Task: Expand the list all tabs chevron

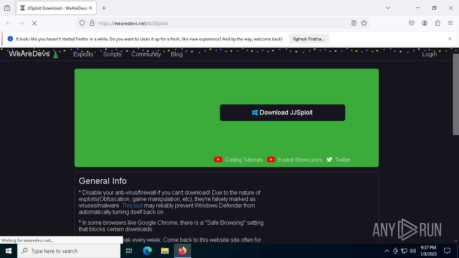Action: (388, 8)
